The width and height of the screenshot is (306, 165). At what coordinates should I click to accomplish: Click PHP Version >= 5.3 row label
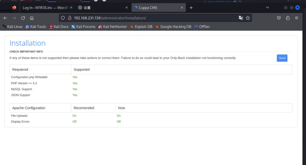pos(24,83)
